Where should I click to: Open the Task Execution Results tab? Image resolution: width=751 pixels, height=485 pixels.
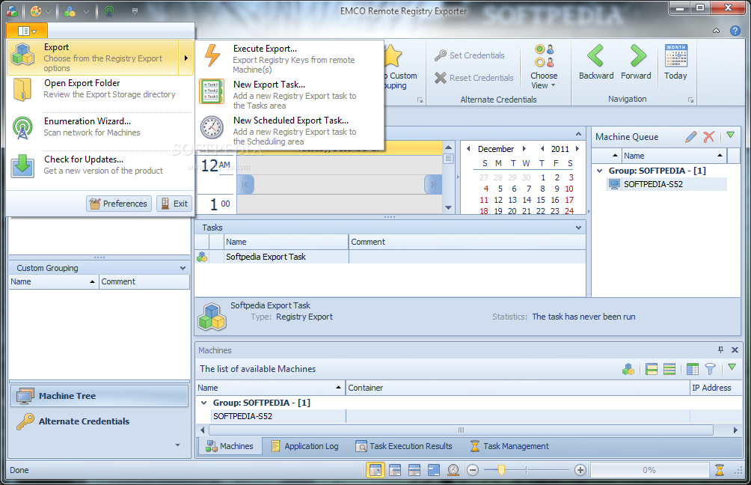point(404,446)
